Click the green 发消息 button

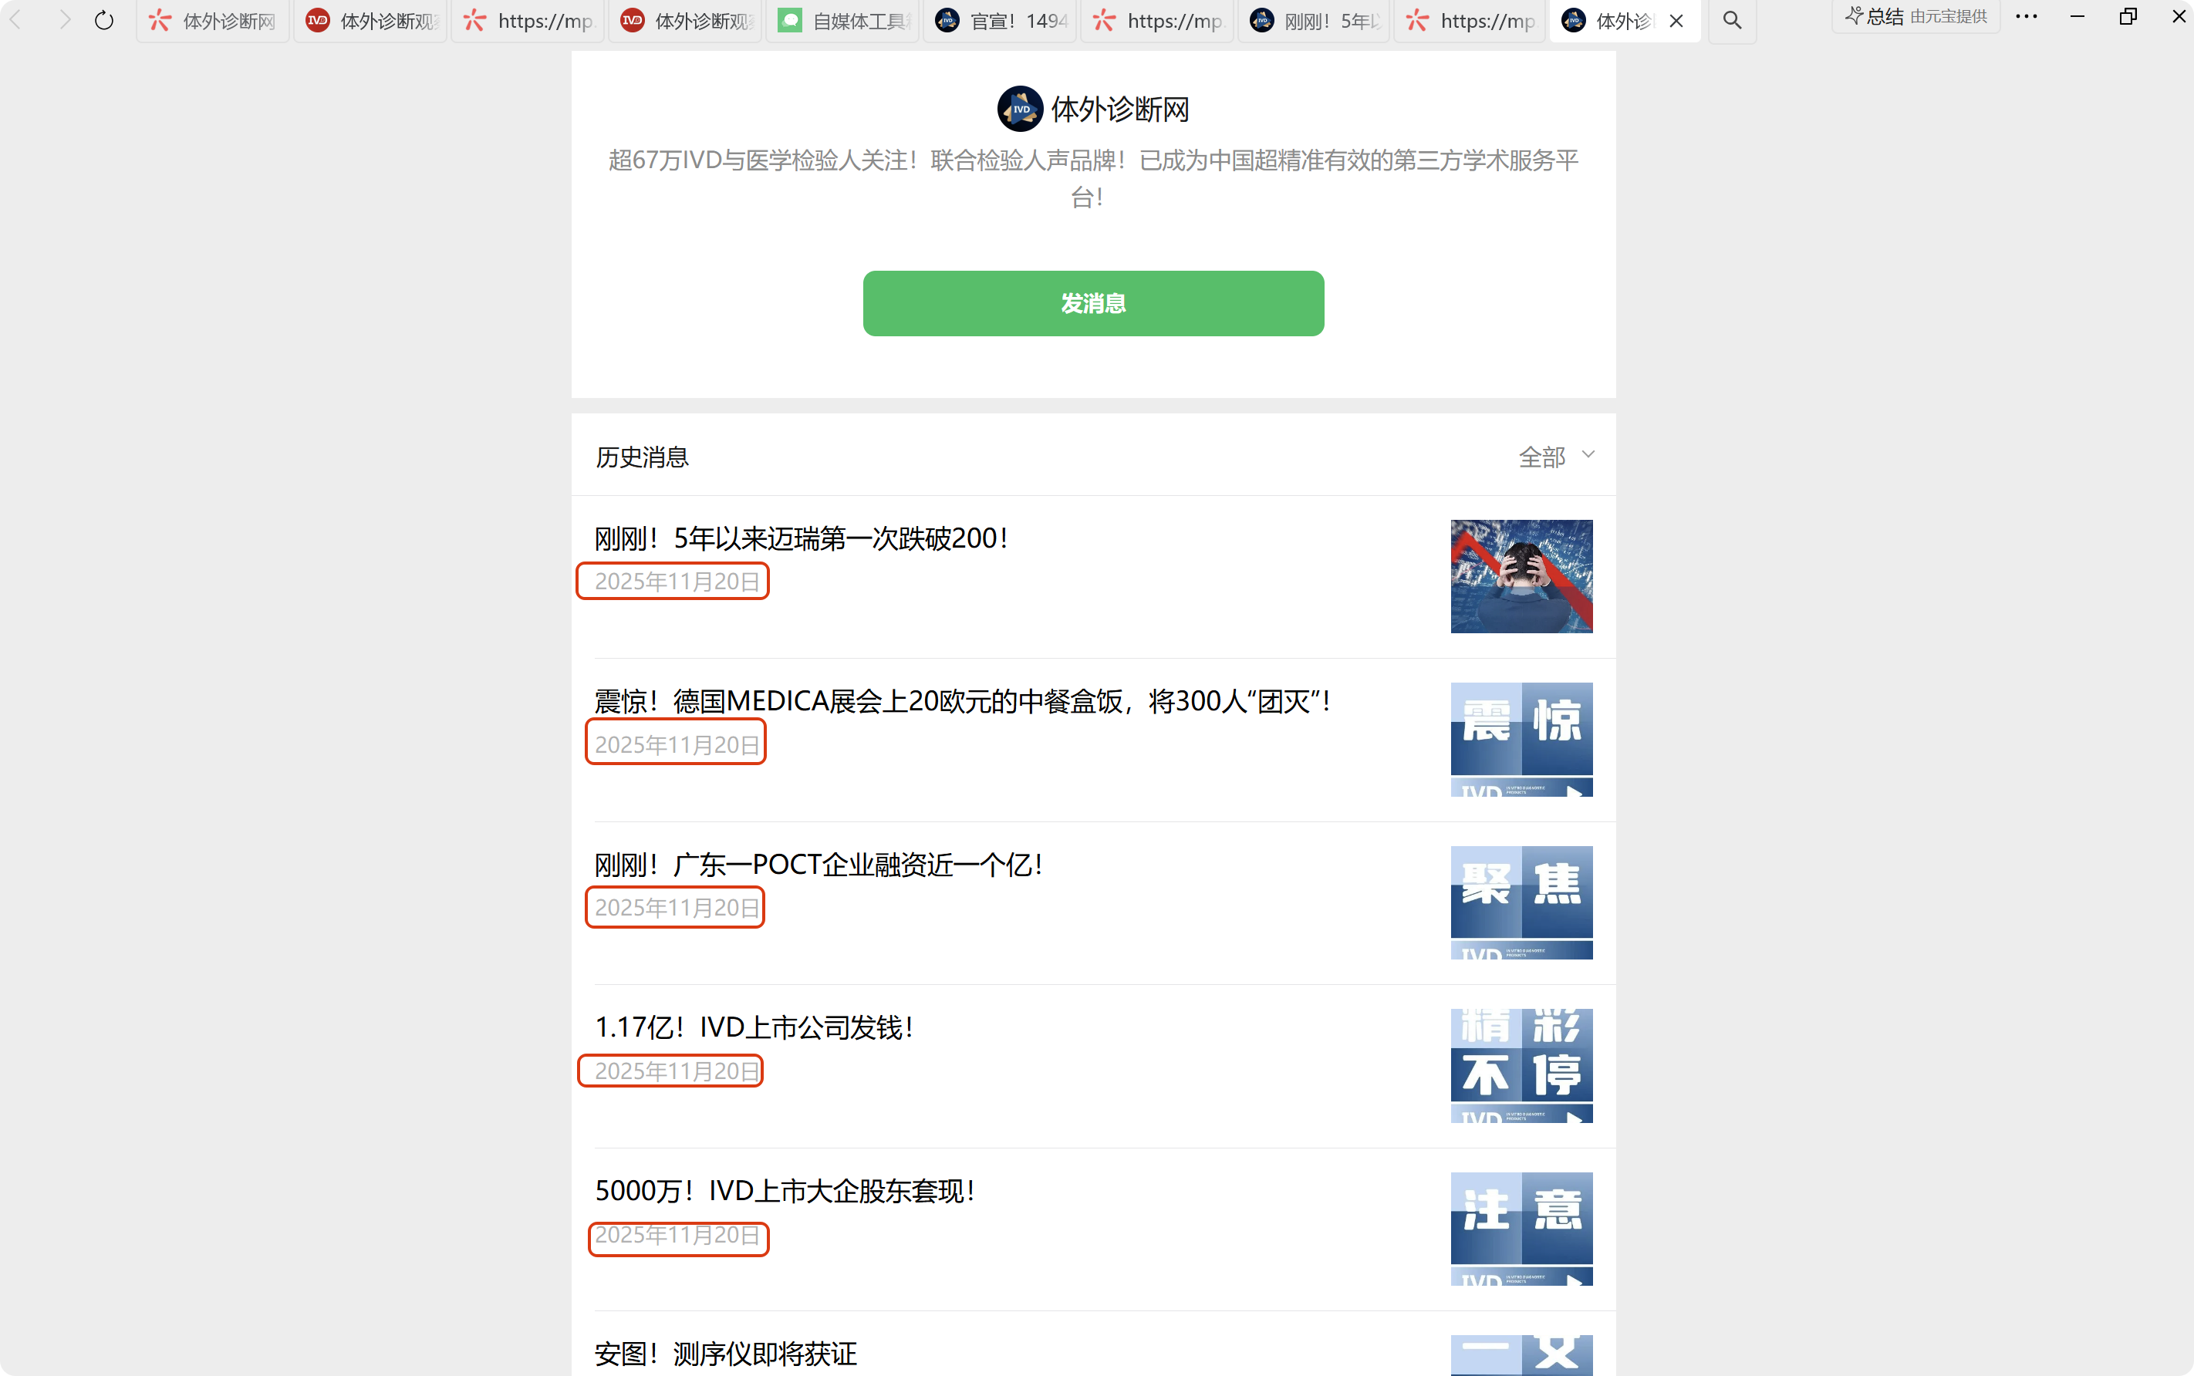tap(1093, 303)
